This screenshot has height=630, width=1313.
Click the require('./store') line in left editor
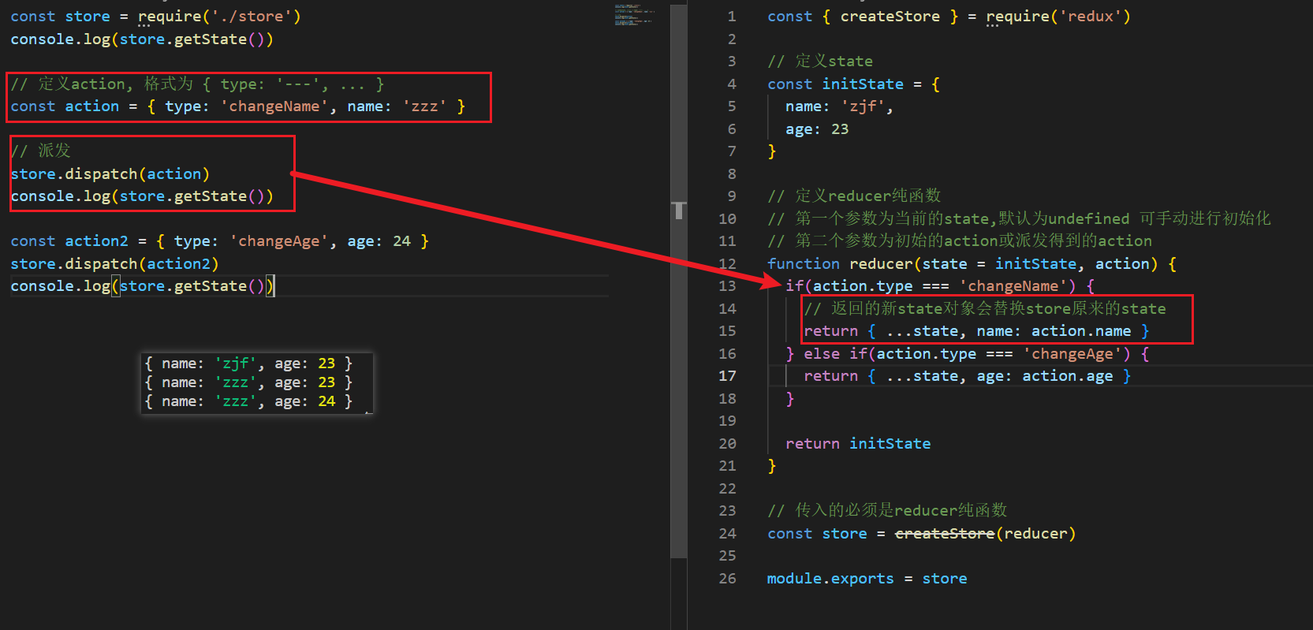155,17
